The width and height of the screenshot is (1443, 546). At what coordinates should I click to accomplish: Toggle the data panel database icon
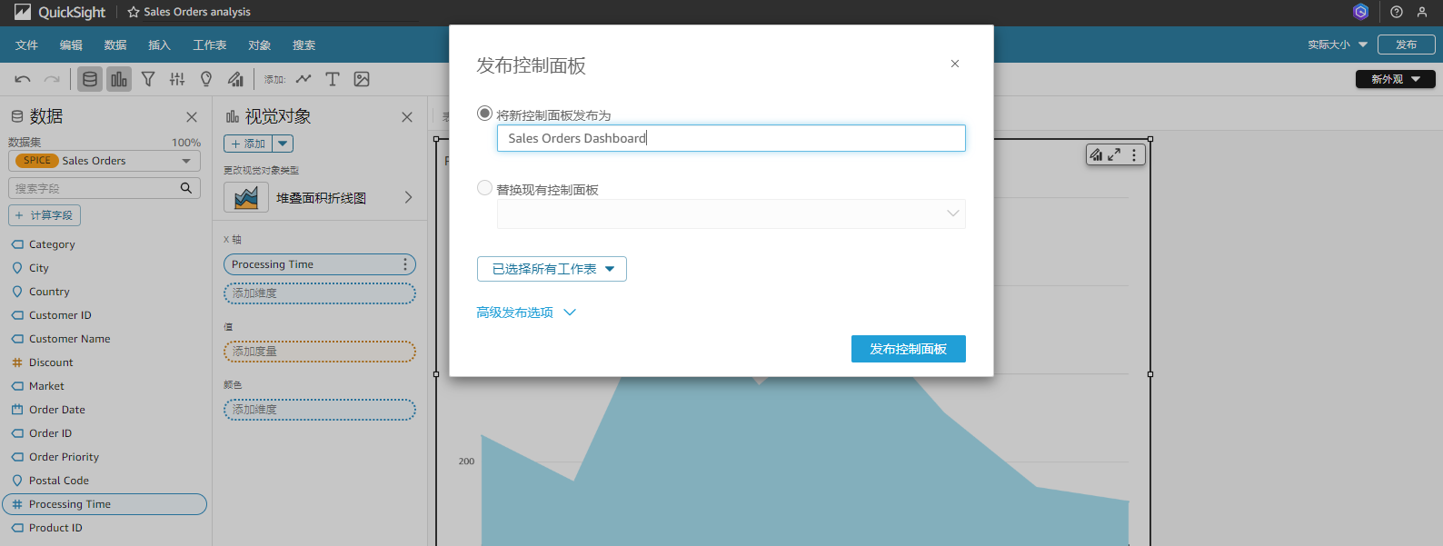coord(90,79)
